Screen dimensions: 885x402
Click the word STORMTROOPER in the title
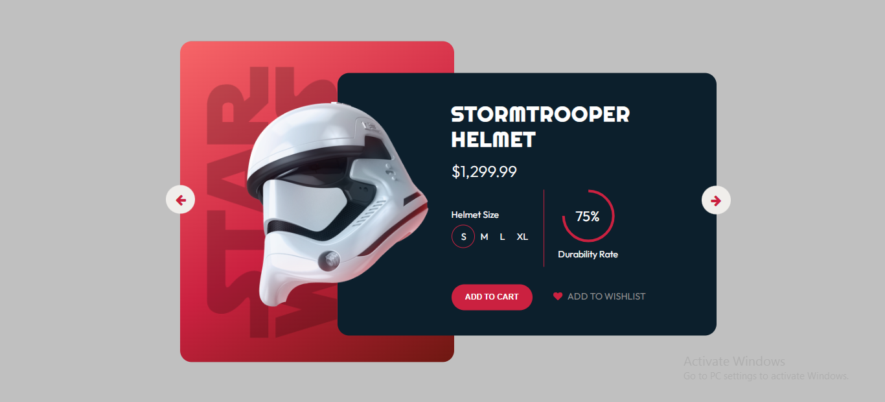[x=540, y=115]
